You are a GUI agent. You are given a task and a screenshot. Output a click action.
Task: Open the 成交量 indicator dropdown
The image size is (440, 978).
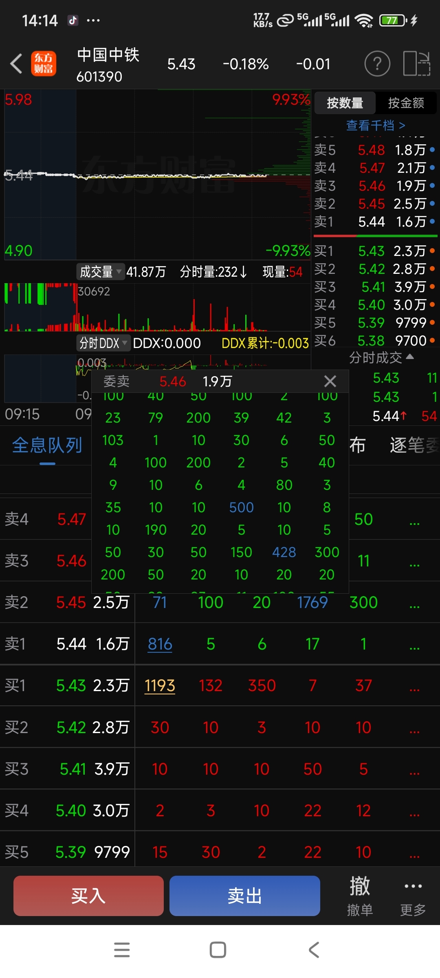[100, 271]
